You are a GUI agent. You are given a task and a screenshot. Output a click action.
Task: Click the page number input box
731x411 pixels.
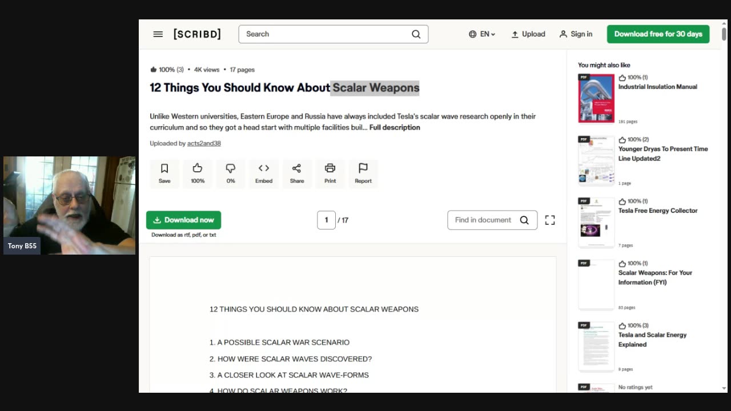click(326, 220)
